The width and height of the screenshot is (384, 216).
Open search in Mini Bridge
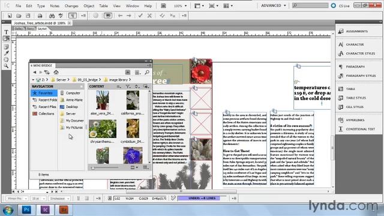[147, 72]
